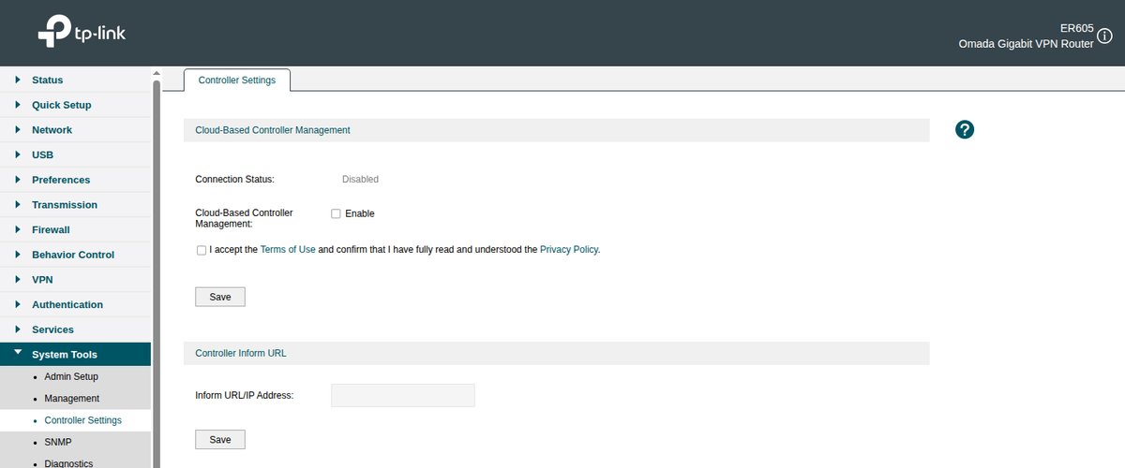Open the Privacy Policy link
1125x468 pixels.
tap(569, 250)
